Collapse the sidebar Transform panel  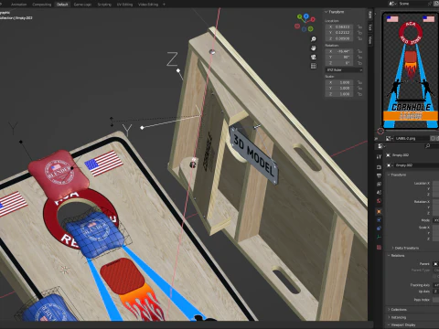[x=335, y=12]
